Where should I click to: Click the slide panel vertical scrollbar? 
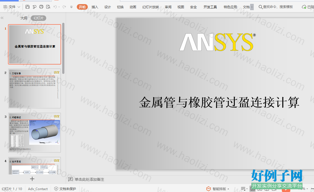63,48
